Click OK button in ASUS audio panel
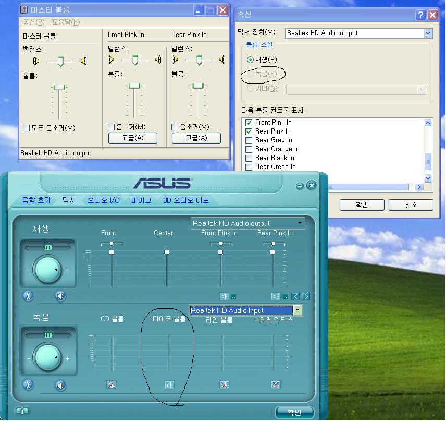The image size is (446, 421). point(294,412)
